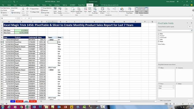Collapse the 2012 year group
Image resolution: width=194 pixels, height=109 pixels.
coord(49,40)
